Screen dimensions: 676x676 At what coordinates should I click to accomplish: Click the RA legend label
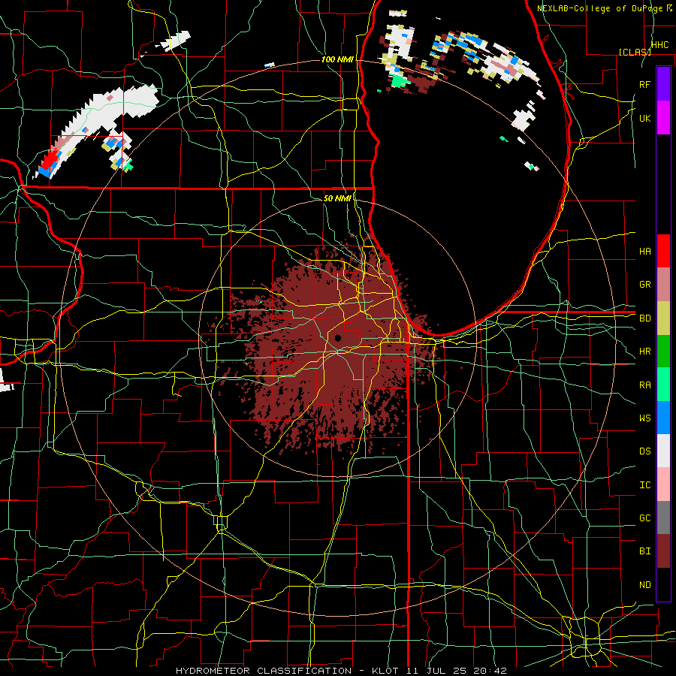click(x=644, y=385)
